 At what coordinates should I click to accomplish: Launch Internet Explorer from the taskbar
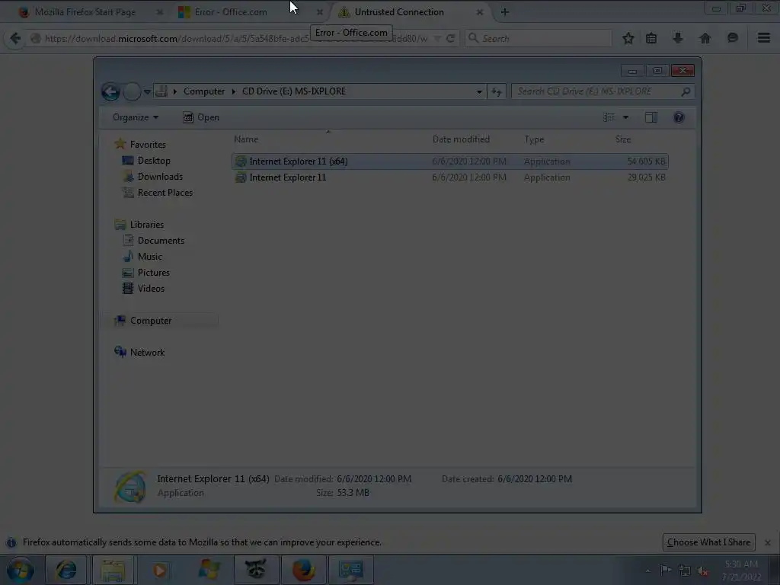click(x=66, y=570)
